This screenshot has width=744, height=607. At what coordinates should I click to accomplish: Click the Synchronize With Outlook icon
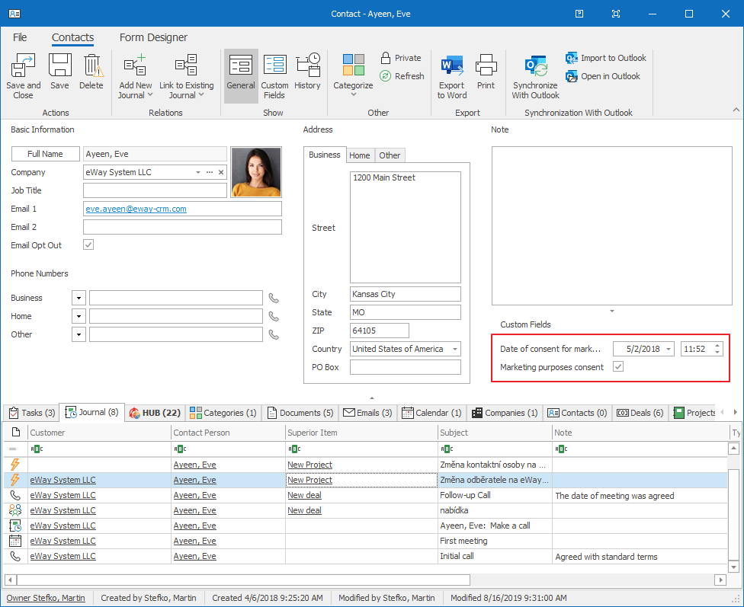tap(535, 66)
